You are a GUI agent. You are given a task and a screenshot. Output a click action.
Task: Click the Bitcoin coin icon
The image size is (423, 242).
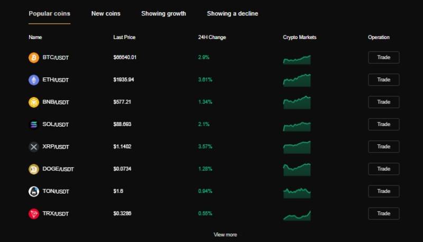[34, 57]
